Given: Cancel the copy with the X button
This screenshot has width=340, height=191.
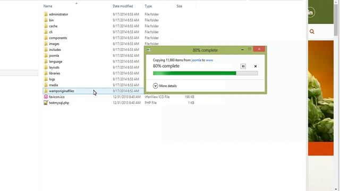Looking at the screenshot, I should click(x=256, y=66).
